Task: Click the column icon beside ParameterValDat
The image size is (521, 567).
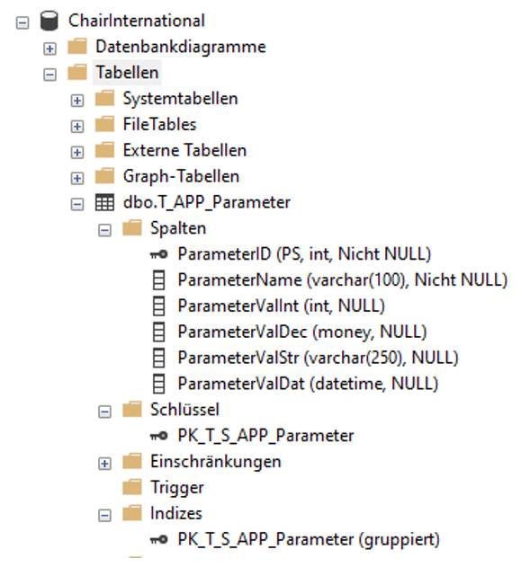Action: coord(158,384)
